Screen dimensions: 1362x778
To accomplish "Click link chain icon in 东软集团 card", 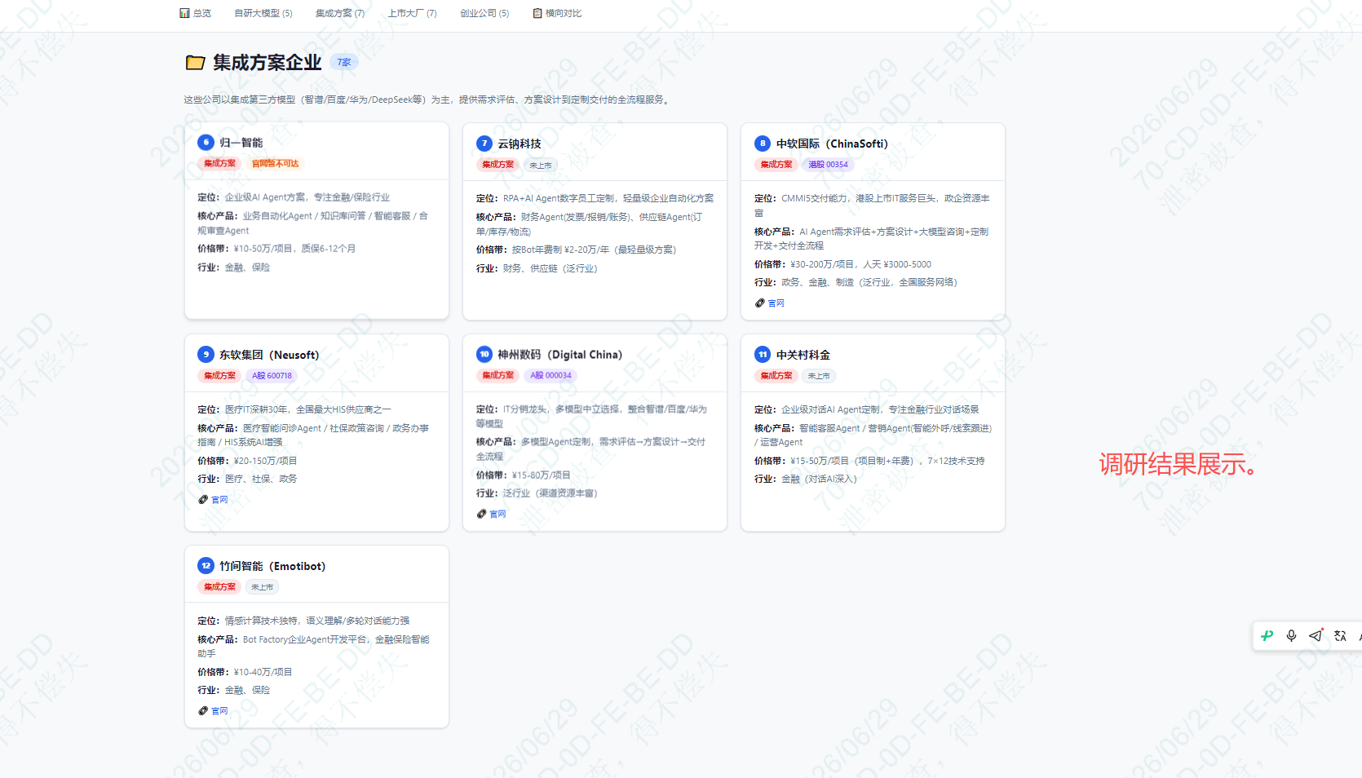I will (203, 500).
